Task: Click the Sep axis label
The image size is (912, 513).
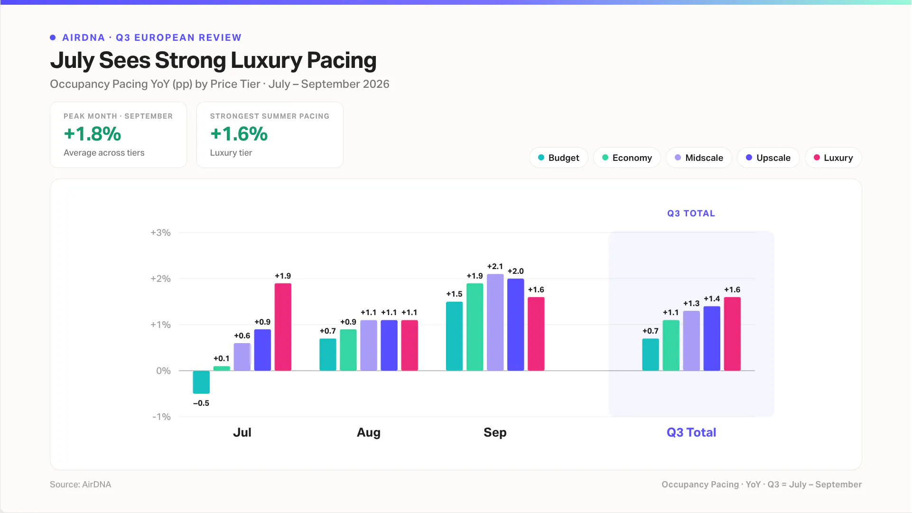Action: (x=495, y=432)
